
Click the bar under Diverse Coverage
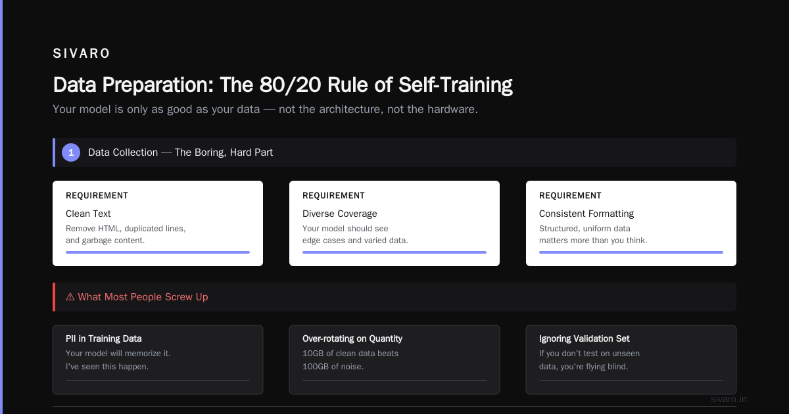(394, 252)
